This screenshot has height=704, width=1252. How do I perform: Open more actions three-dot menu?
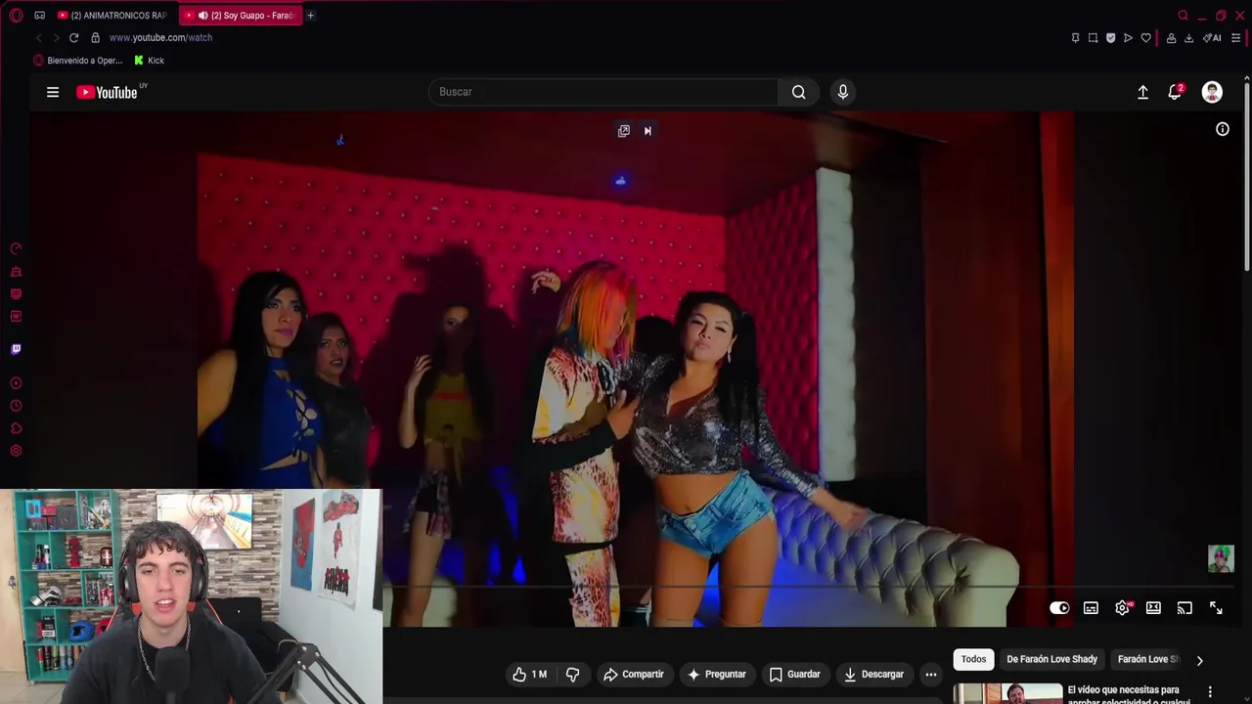931,675
